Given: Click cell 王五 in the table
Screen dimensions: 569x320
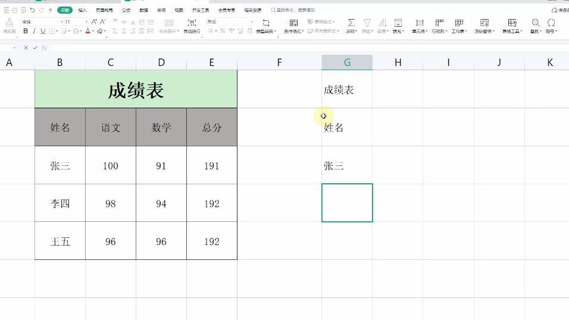Looking at the screenshot, I should 60,241.
